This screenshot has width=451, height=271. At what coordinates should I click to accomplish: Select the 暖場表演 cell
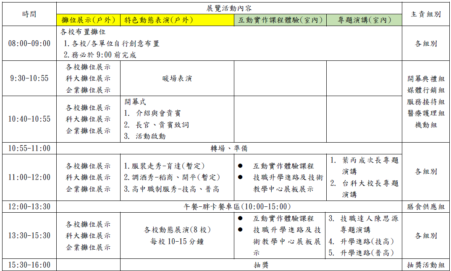pyautogui.click(x=177, y=78)
